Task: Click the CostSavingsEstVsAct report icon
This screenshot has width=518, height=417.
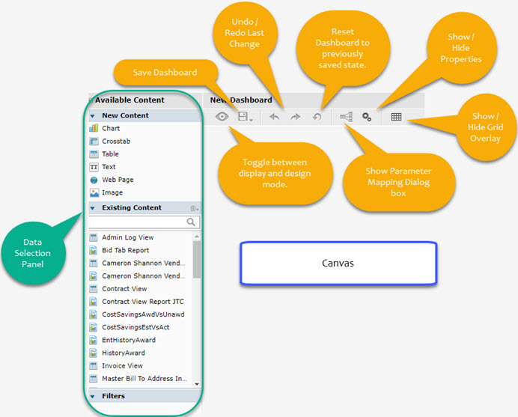Action: click(x=94, y=327)
